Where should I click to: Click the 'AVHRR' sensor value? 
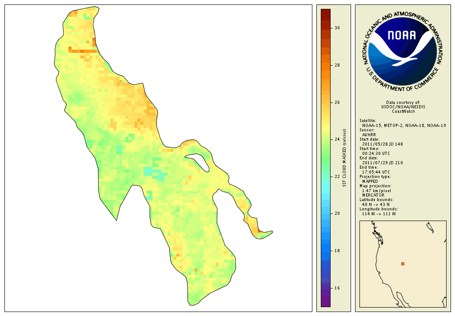pos(369,135)
